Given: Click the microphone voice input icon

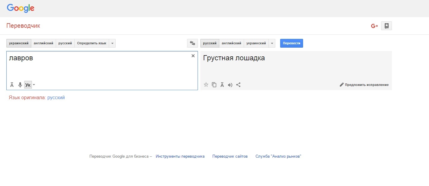Looking at the screenshot, I should pyautogui.click(x=20, y=85).
